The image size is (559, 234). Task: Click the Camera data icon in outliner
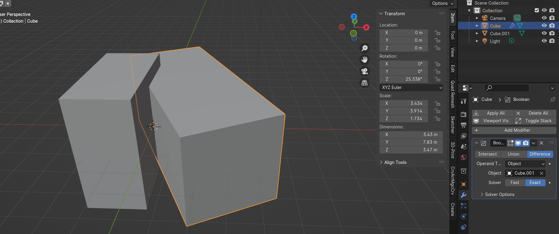tap(517, 18)
